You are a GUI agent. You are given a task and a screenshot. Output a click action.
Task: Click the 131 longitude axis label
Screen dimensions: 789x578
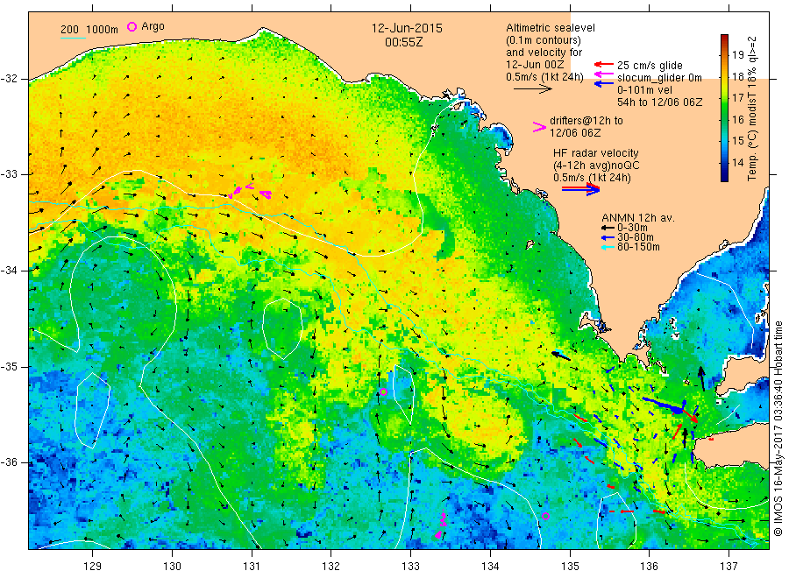click(x=252, y=566)
